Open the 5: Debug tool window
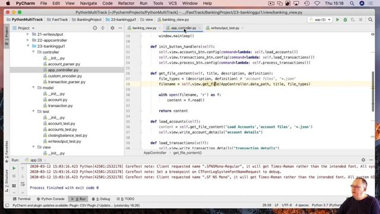This screenshot has height=214, width=380. click(x=101, y=199)
